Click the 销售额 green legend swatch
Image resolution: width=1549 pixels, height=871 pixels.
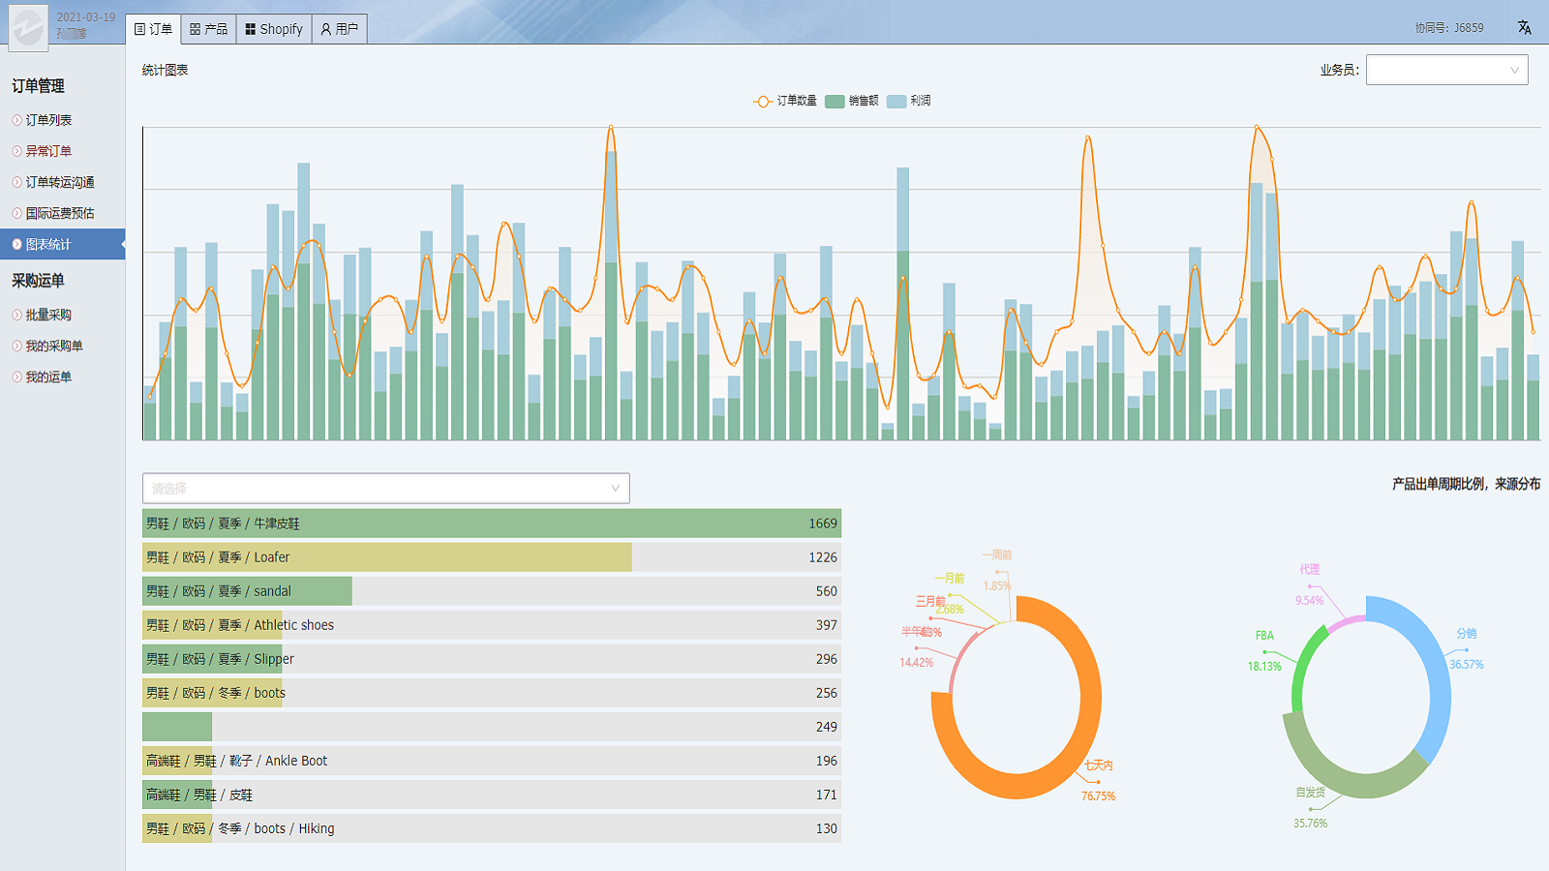pyautogui.click(x=835, y=101)
